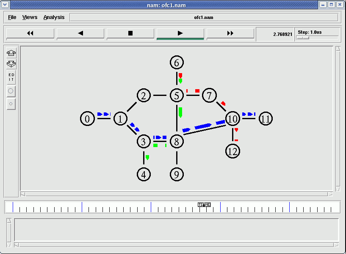The image size is (346, 254).
Task: Click node 11 on the right
Action: (266, 118)
